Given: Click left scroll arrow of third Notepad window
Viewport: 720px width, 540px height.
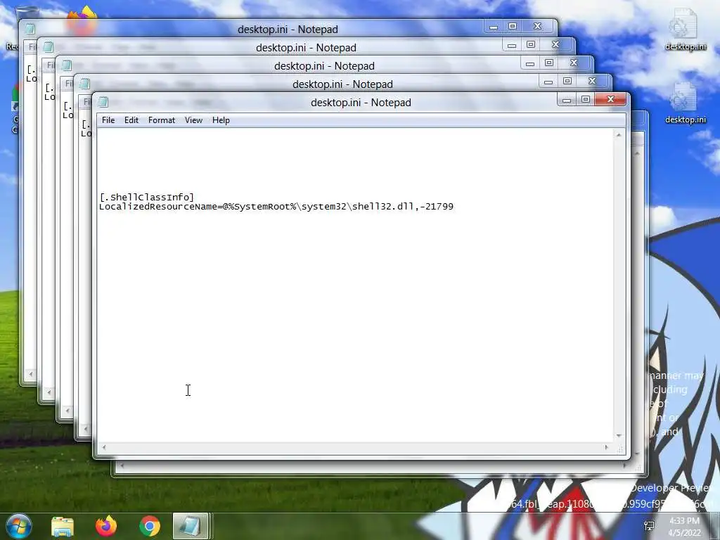Looking at the screenshot, I should 67,411.
